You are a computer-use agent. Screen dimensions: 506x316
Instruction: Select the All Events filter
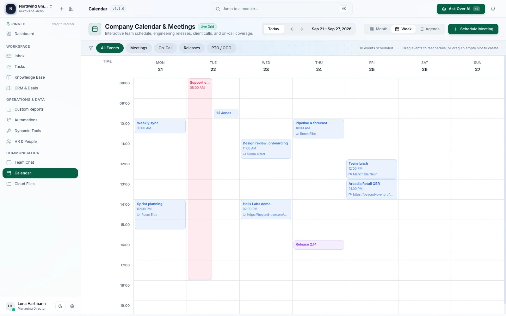(110, 48)
